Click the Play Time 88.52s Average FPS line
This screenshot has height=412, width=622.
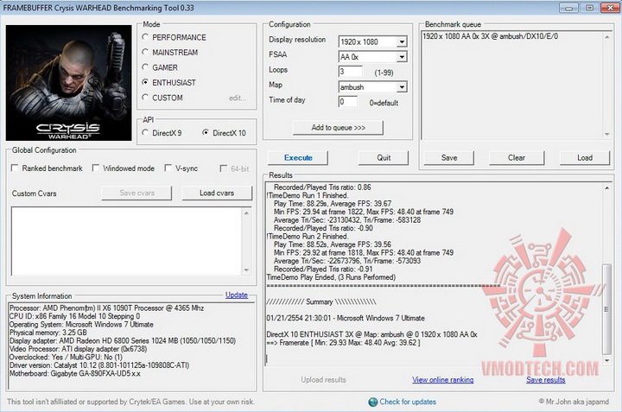pyautogui.click(x=333, y=244)
